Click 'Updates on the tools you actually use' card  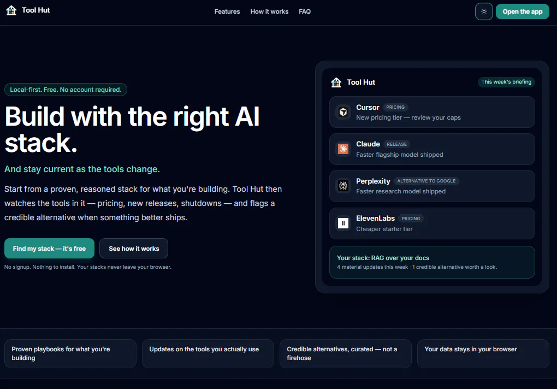pyautogui.click(x=208, y=353)
